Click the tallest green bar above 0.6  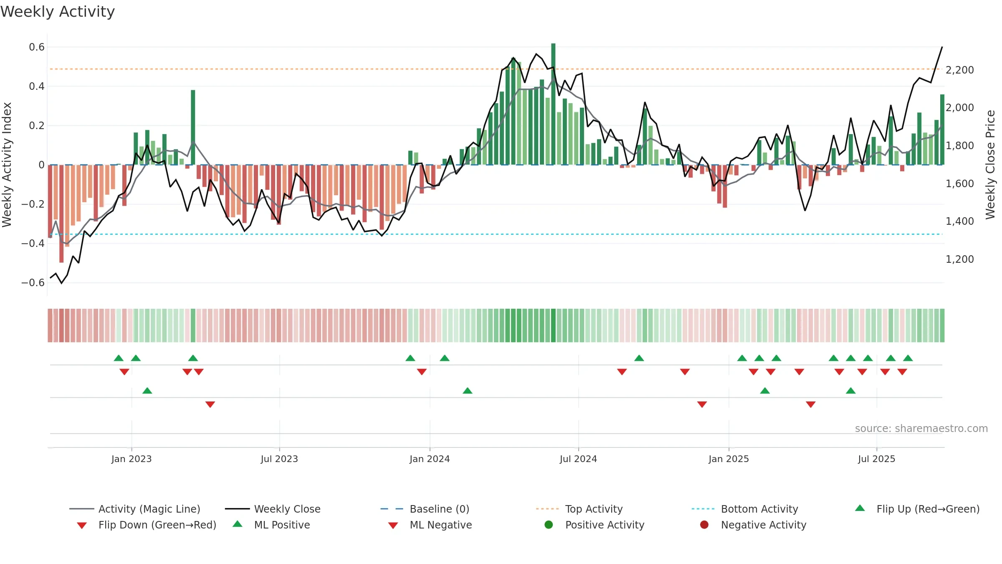point(553,104)
